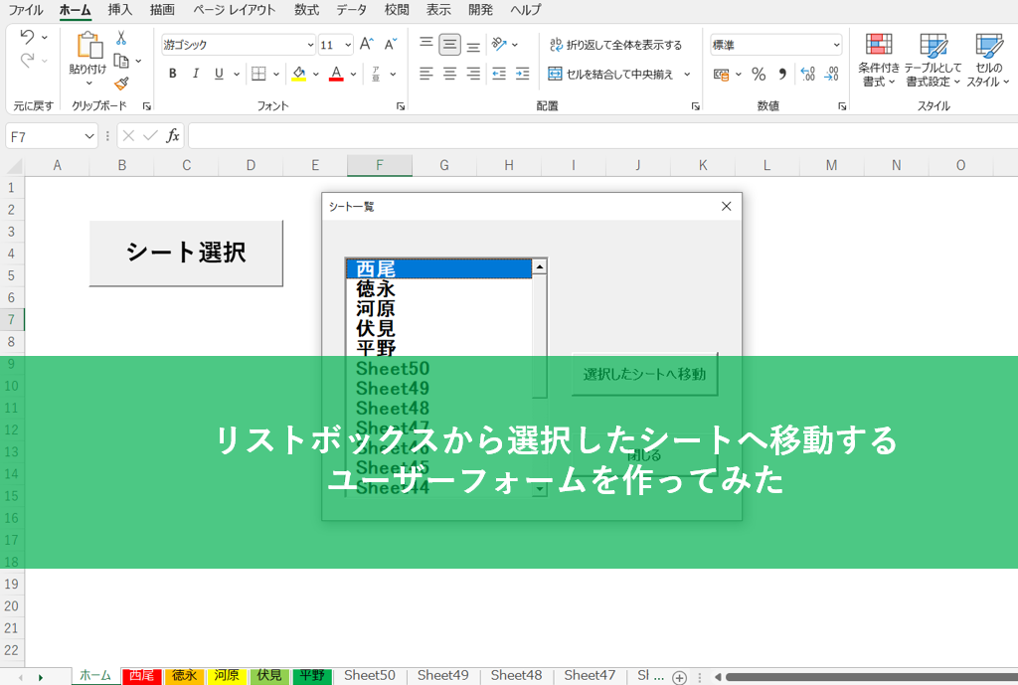Select the Format Painter brush icon
Image resolution: width=1018 pixels, height=685 pixels.
[121, 84]
